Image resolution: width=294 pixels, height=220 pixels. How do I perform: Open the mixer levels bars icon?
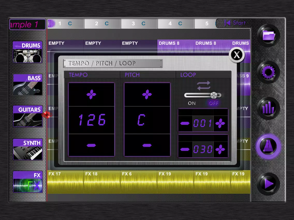[268, 108]
